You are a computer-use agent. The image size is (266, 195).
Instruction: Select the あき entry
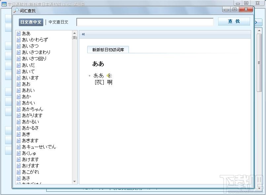[26, 134]
